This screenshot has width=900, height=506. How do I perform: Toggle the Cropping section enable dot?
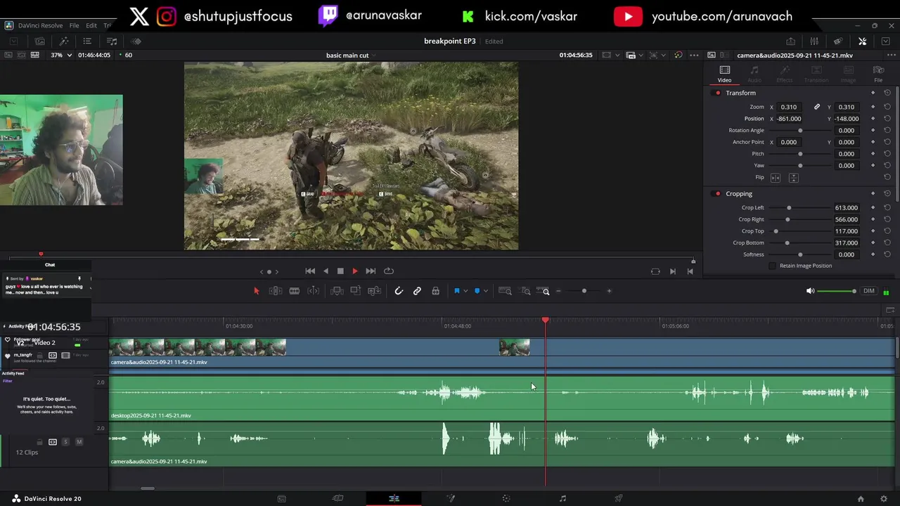click(x=718, y=194)
